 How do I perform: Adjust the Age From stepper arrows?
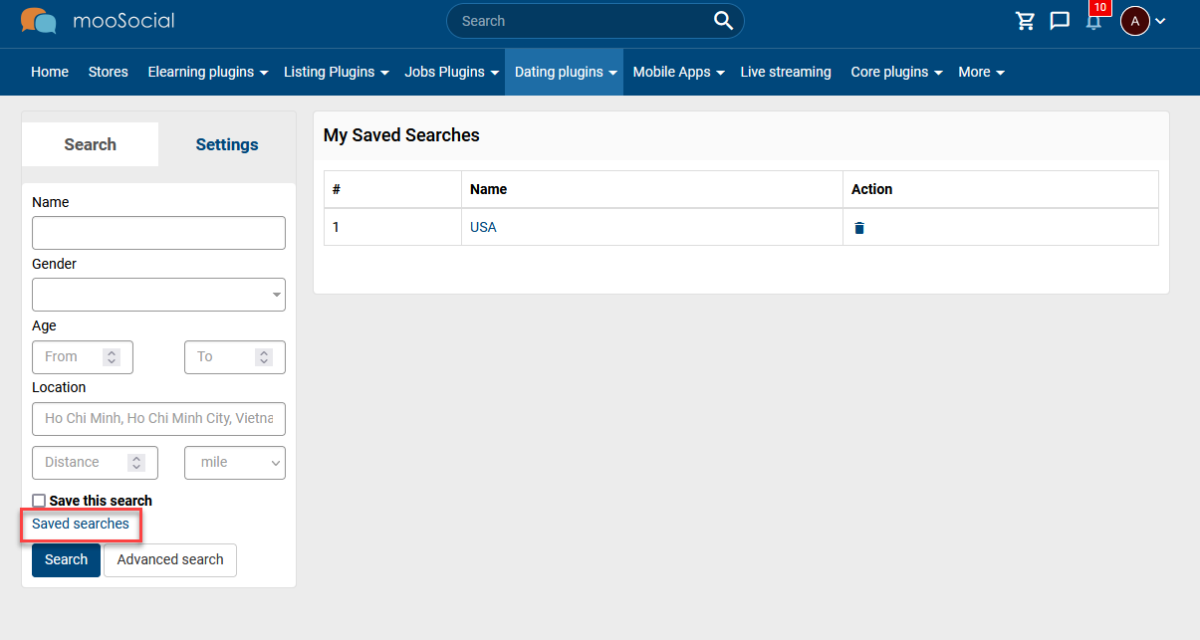click(112, 356)
